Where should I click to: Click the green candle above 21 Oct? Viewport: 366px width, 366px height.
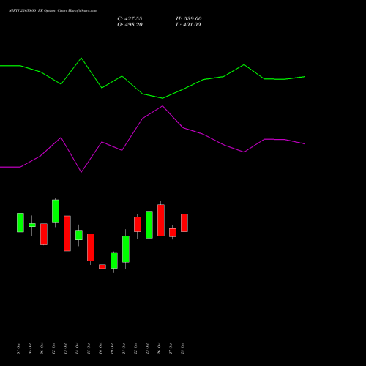(126, 249)
